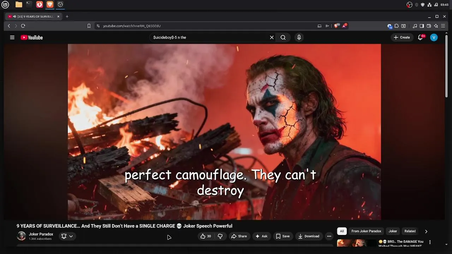Viewport: 452px width, 254px height.
Task: Open the system clock 03:45
Action: [445, 5]
